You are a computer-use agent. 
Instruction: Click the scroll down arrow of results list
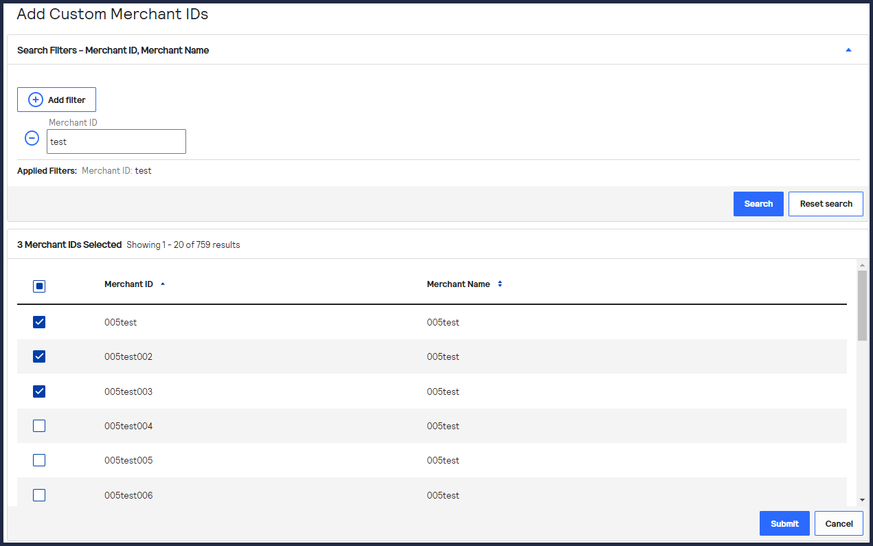click(862, 501)
